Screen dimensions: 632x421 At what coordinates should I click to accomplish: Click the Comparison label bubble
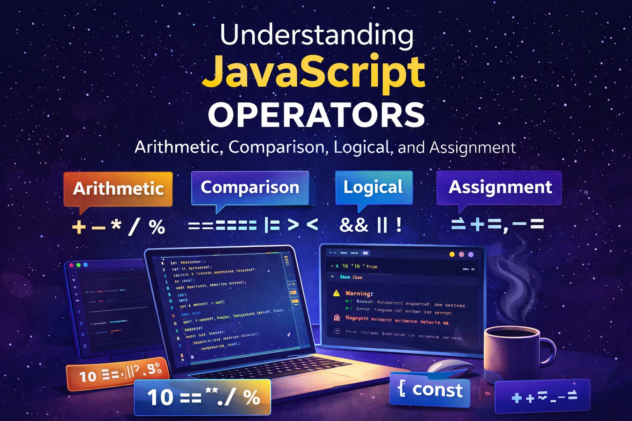coord(250,187)
